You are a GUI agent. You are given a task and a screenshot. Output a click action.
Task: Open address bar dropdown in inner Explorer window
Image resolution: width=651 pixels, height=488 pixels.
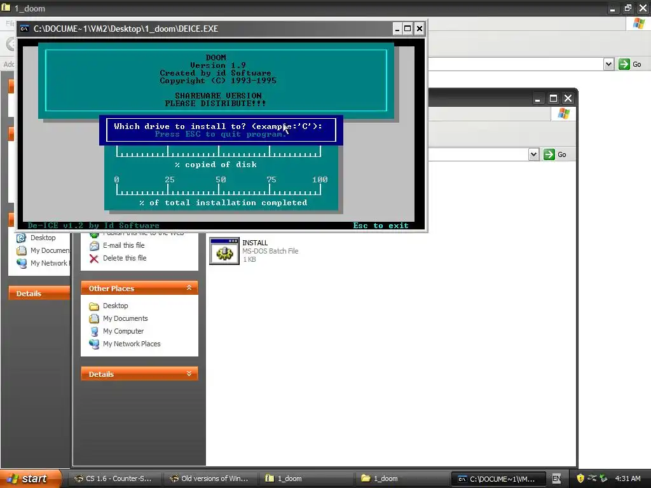(533, 154)
